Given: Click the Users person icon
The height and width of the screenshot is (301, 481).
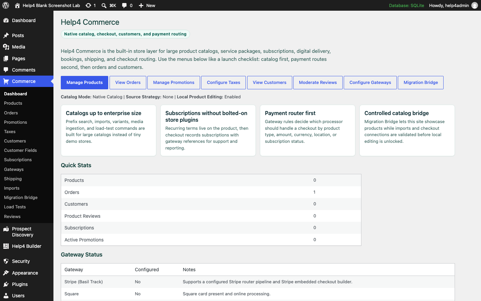Looking at the screenshot, I should [x=6, y=296].
